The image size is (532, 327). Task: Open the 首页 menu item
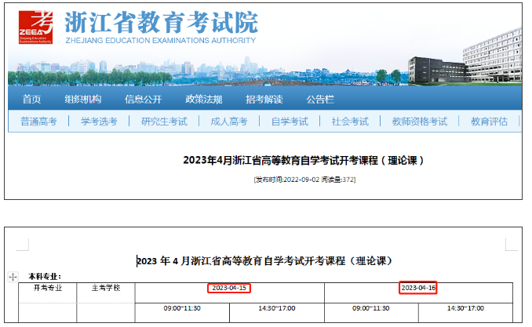tap(31, 99)
